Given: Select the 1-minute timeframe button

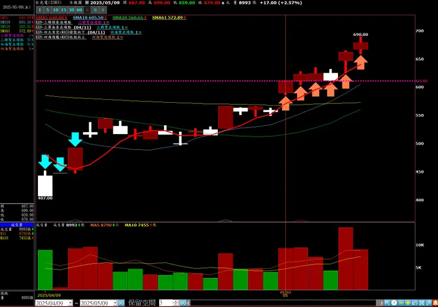Looking at the screenshot, I should [x=40, y=10].
